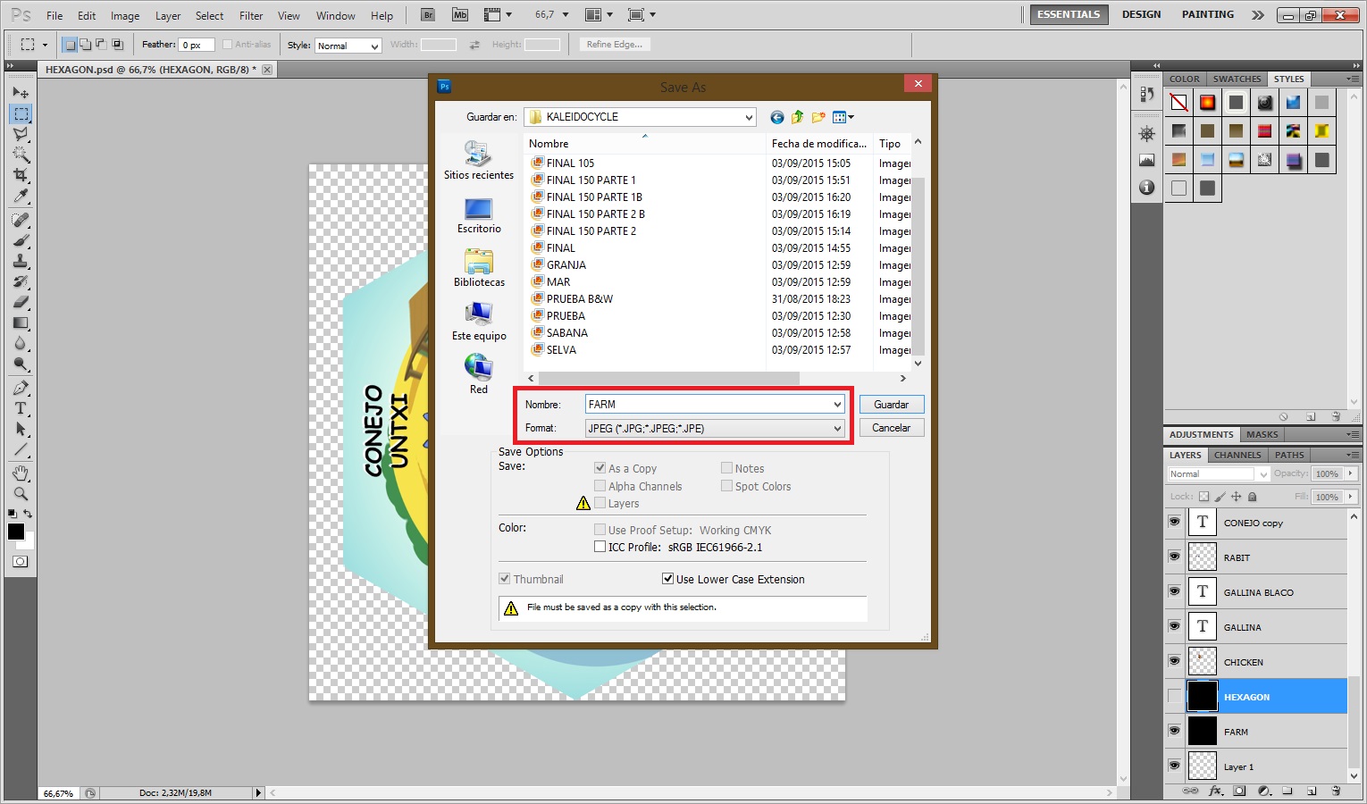Select the Clone Stamp tool
Viewport: 1367px width, 804px height.
click(21, 261)
